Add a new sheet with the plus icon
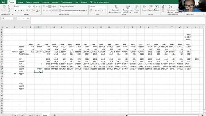206x116 pixels. 55,115
